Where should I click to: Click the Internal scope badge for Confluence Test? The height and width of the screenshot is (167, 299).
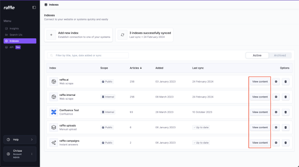[x=108, y=112]
